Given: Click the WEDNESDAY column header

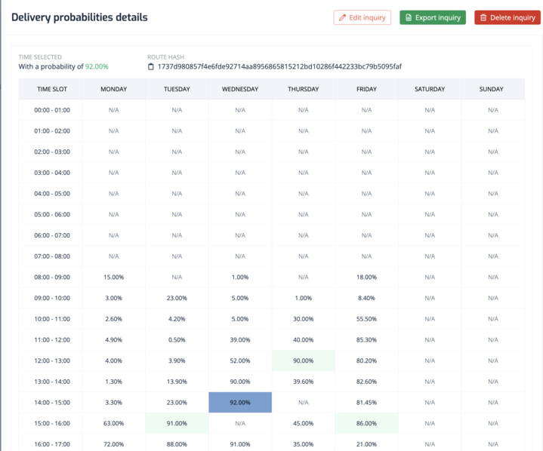Looking at the screenshot, I should point(240,89).
